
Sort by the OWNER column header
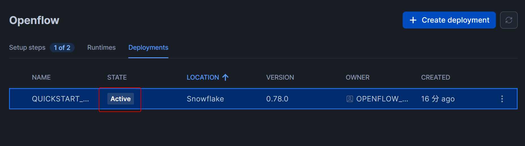tap(357, 77)
